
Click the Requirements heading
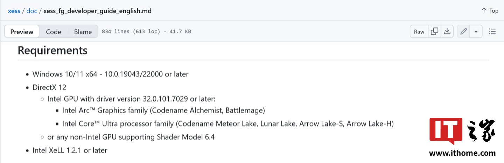click(x=52, y=50)
